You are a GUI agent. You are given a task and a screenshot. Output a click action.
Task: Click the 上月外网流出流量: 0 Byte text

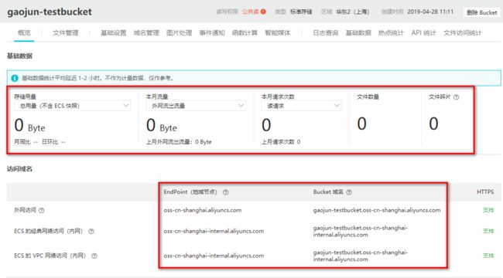pyautogui.click(x=179, y=142)
